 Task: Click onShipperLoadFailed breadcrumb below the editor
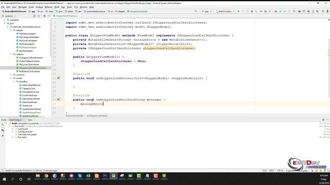97,116
